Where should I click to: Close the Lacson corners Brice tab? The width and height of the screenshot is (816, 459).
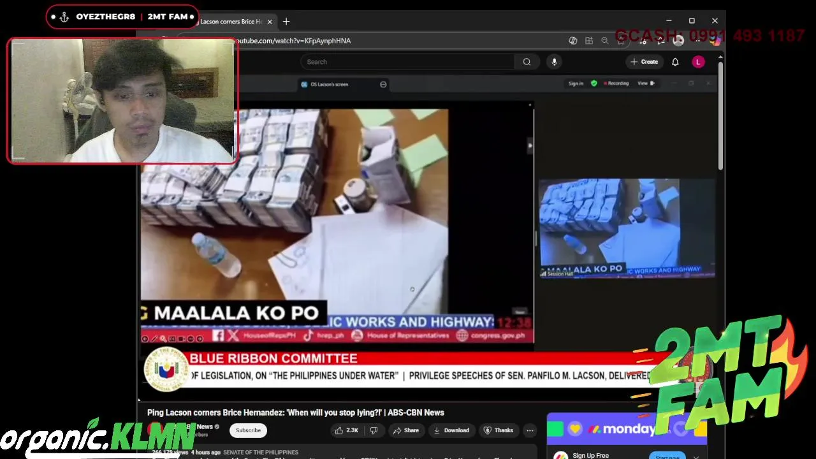point(270,22)
